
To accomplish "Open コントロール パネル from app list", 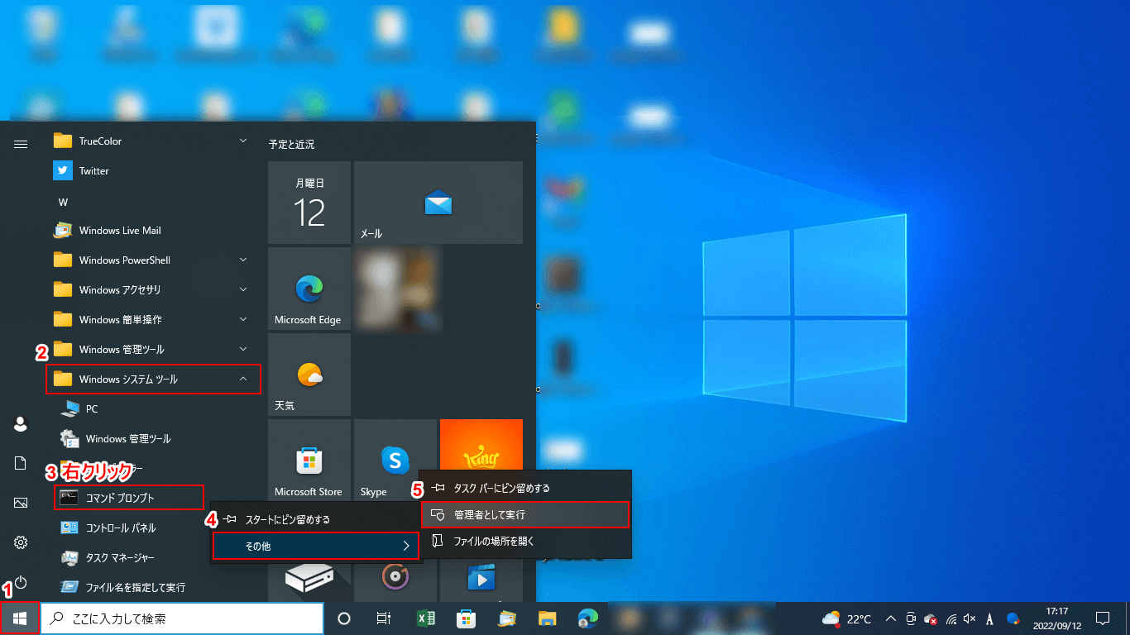I will point(153,528).
